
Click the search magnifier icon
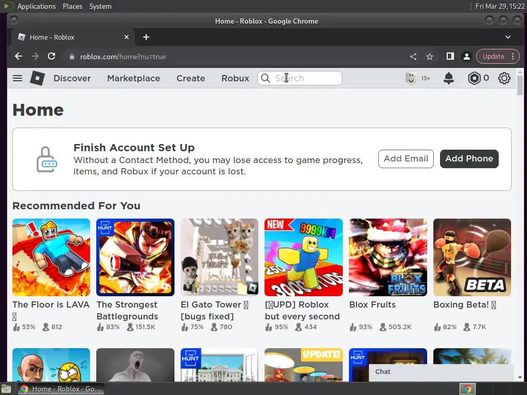[x=266, y=78]
